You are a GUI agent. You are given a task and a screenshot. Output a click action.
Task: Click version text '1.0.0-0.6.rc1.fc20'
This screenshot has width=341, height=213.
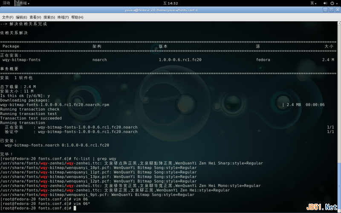(x=180, y=60)
